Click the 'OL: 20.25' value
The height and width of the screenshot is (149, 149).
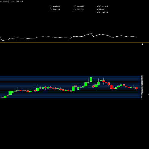[103, 13]
